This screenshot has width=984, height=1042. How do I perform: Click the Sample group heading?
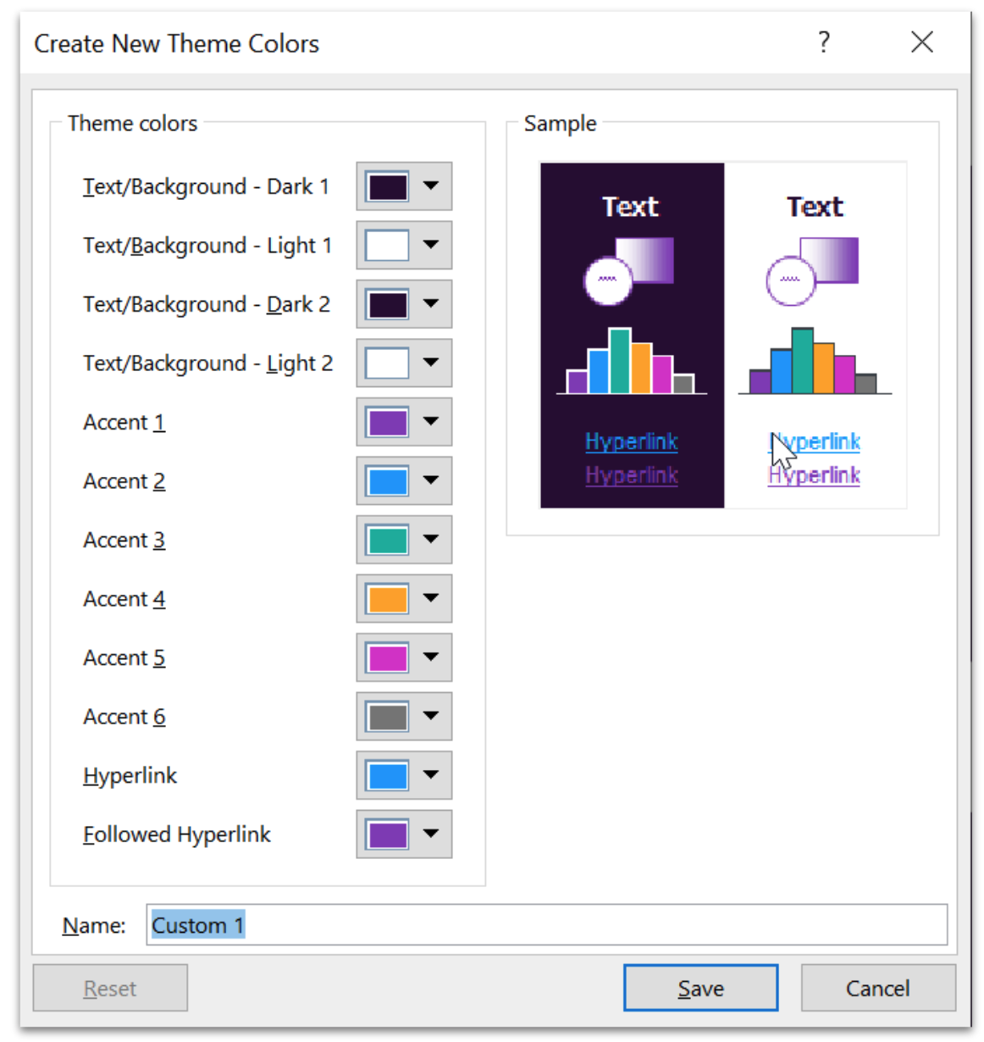pyautogui.click(x=561, y=123)
